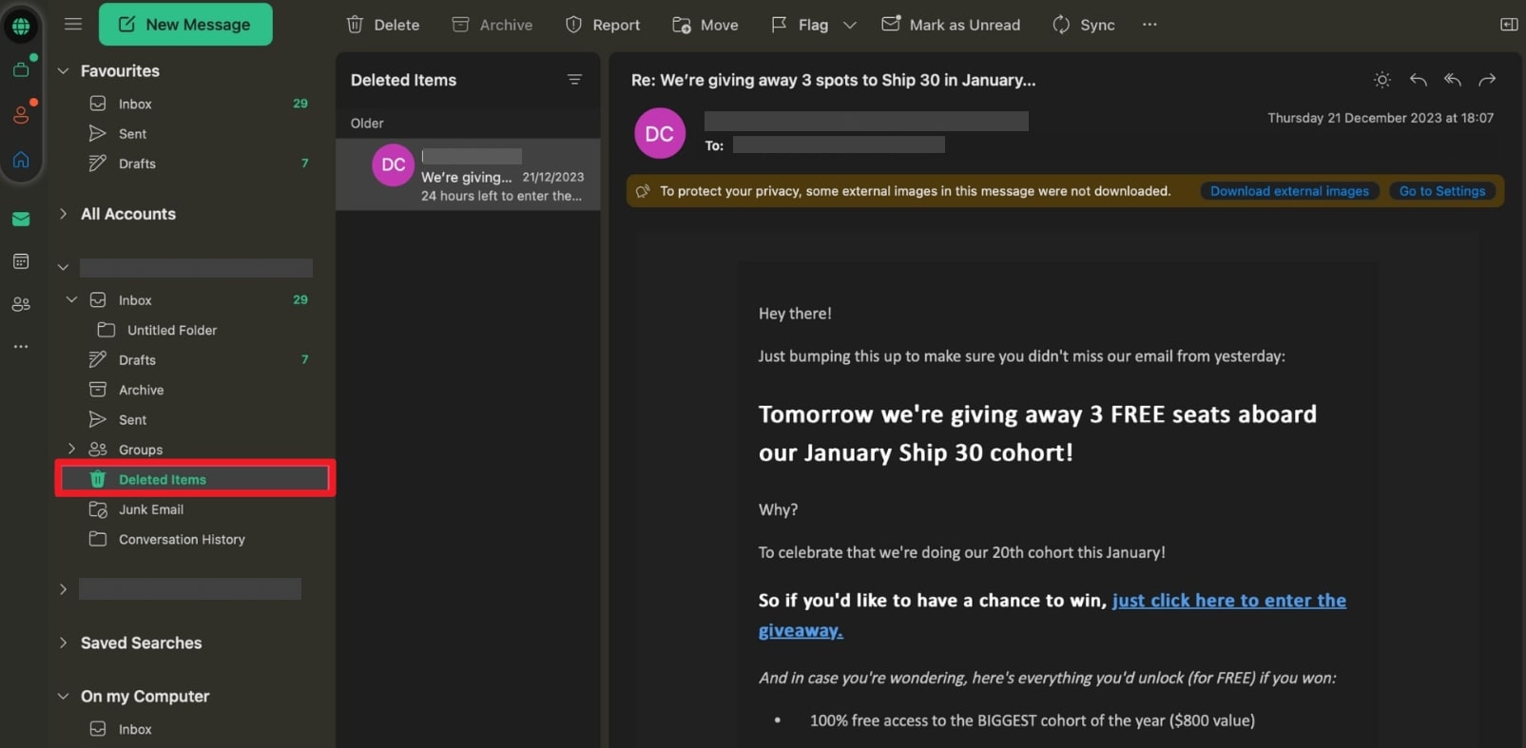
Task: Click the Delete trash icon in toolbar
Action: point(356,25)
